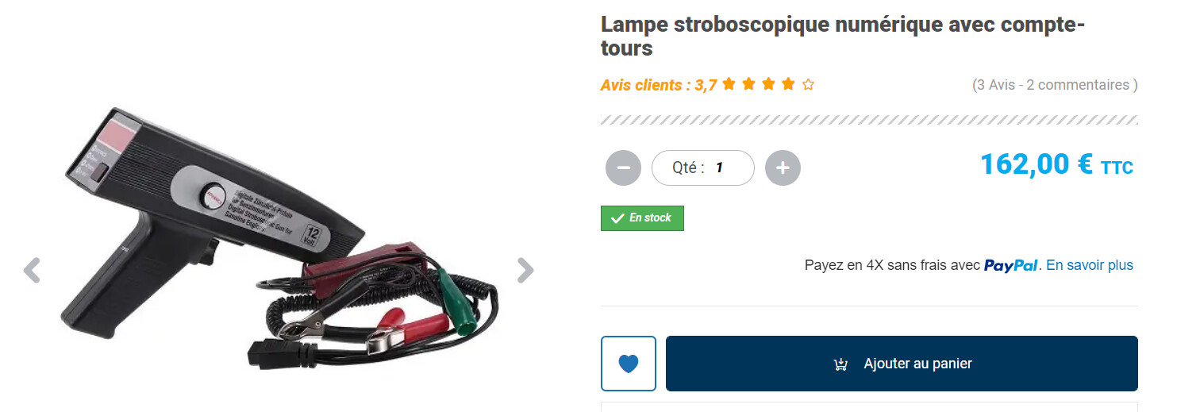
Task: Show the next product image
Action: [525, 270]
